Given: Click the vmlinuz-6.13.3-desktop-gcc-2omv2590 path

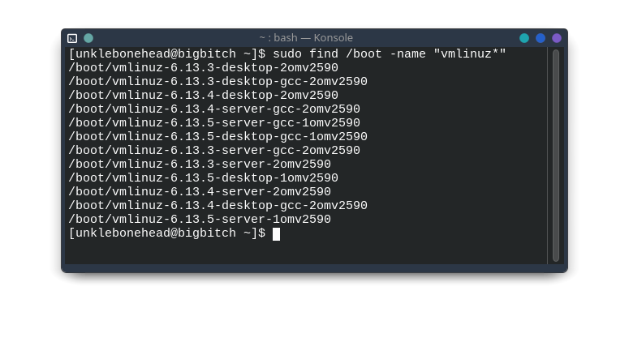Looking at the screenshot, I should pos(218,81).
